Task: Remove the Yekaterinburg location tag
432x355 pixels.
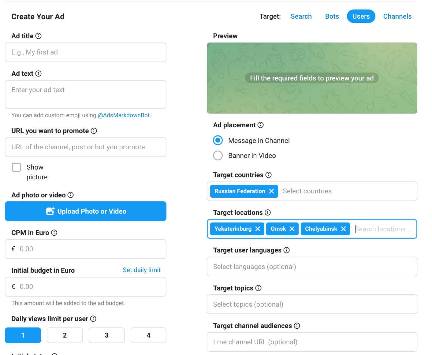Action: (258, 229)
